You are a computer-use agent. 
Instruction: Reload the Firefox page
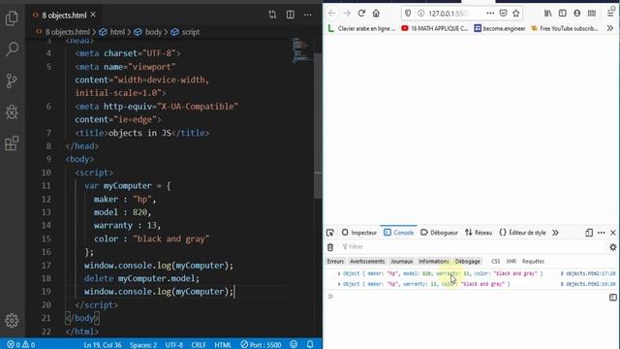pyautogui.click(x=361, y=13)
